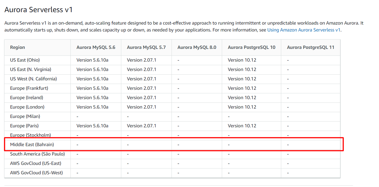Click Version 10.12 in the London row
This screenshot has height=187, width=379.
(x=242, y=107)
